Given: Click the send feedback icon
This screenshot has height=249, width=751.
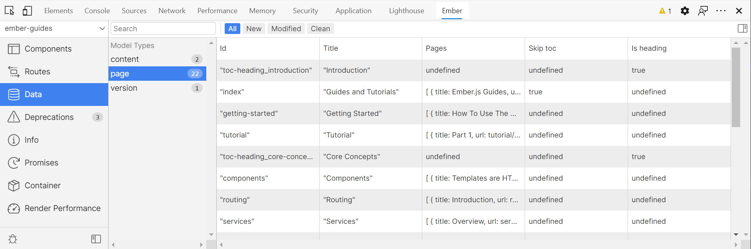Looking at the screenshot, I should pos(703,11).
